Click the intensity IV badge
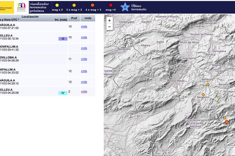The height and width of the screenshot is (156, 235). click(63, 93)
